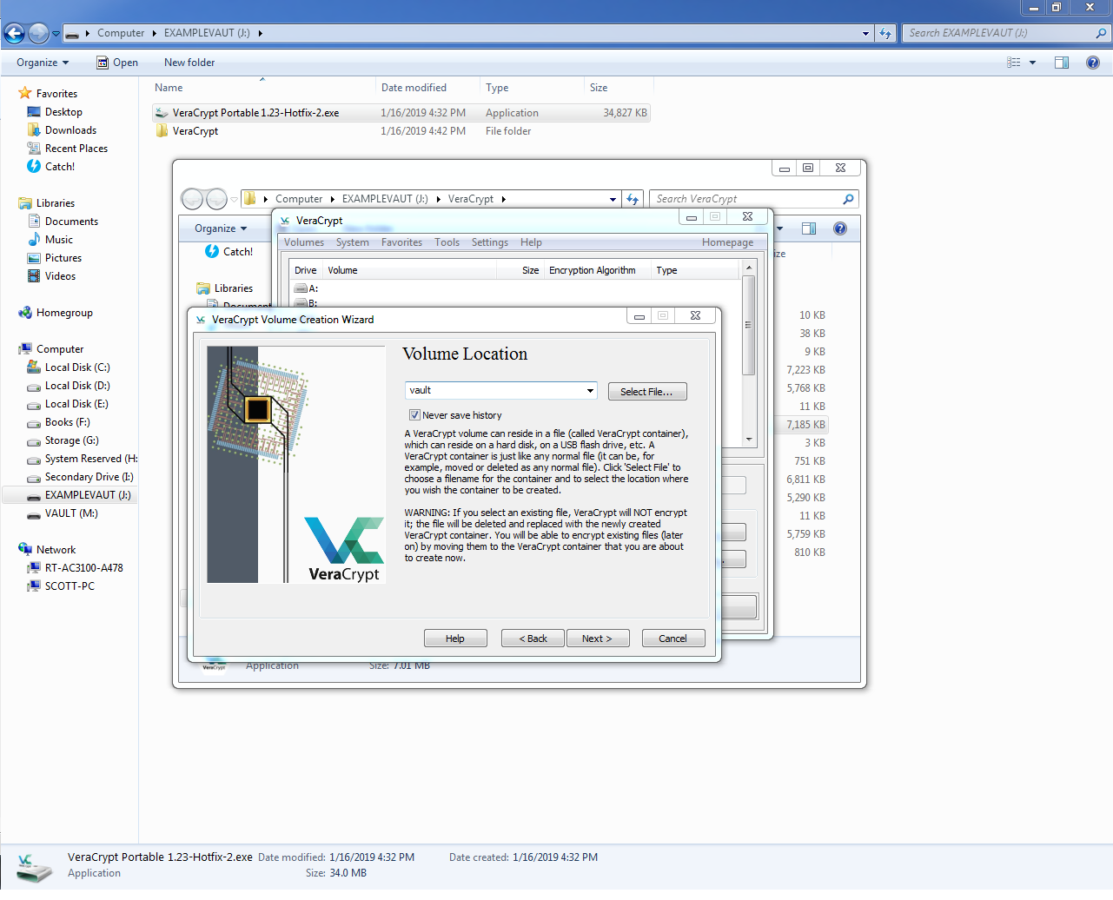Show the preview pane in the VeraCrypt folder window
This screenshot has height=900, width=1113.
click(809, 228)
